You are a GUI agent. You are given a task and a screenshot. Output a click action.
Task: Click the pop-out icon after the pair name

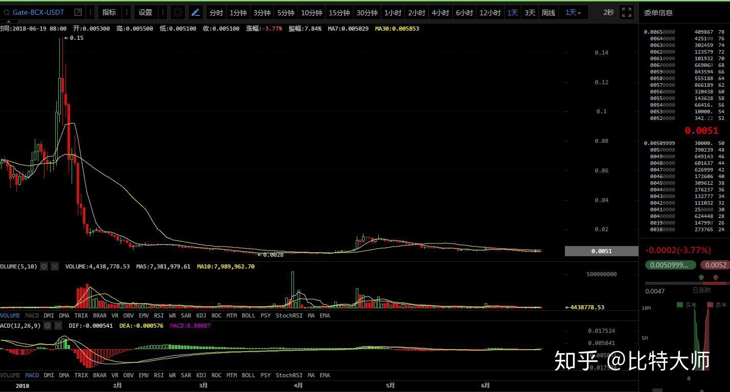tap(78, 12)
